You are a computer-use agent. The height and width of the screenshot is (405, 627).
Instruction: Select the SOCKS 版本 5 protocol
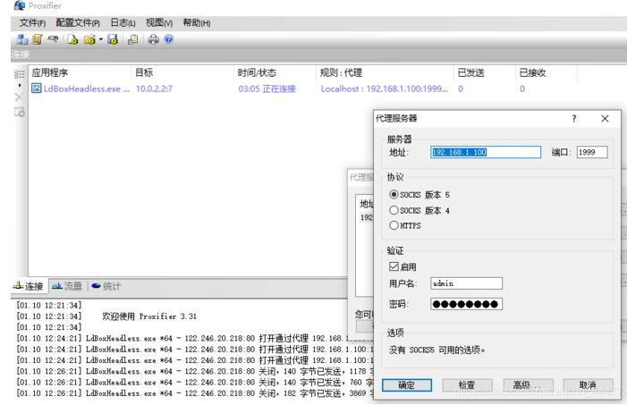[x=394, y=194]
